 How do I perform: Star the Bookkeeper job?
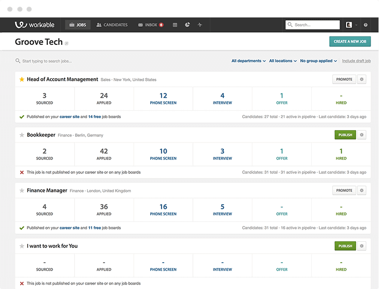pyautogui.click(x=21, y=135)
